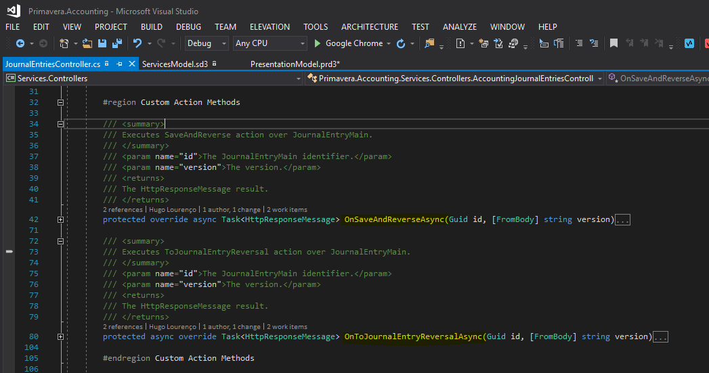Open the ARCHITECTURE menu

(x=370, y=27)
